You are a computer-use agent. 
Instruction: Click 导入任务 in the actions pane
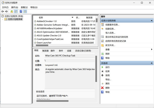click(110, 33)
